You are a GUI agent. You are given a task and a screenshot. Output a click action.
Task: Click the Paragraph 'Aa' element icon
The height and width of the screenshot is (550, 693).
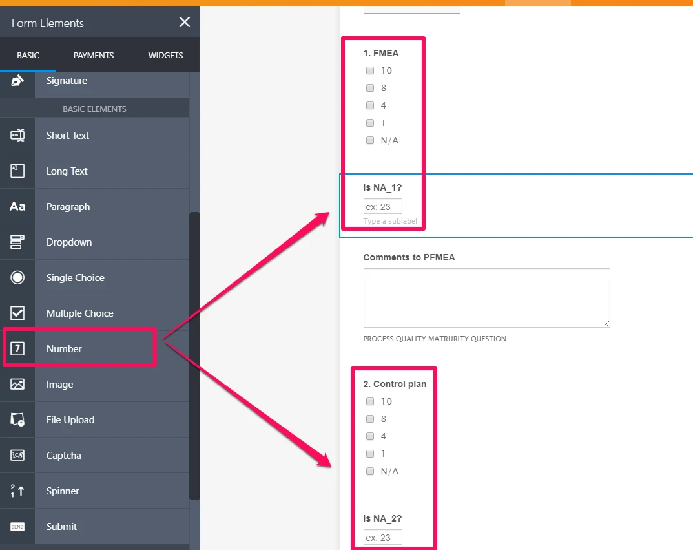click(x=17, y=206)
